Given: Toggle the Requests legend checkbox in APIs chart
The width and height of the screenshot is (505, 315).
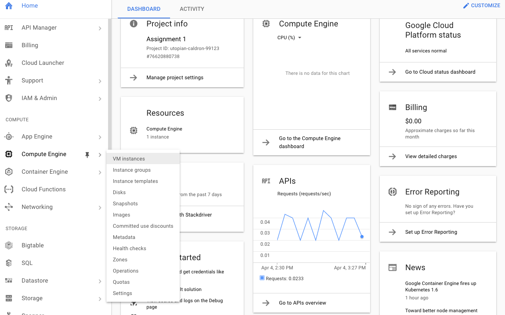Looking at the screenshot, I should 262,278.
